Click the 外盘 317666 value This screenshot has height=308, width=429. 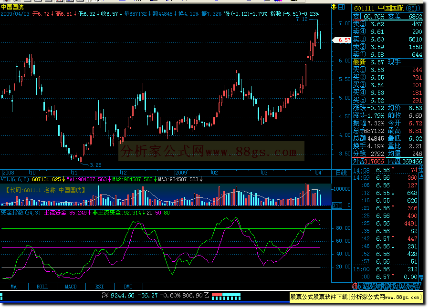(x=374, y=162)
